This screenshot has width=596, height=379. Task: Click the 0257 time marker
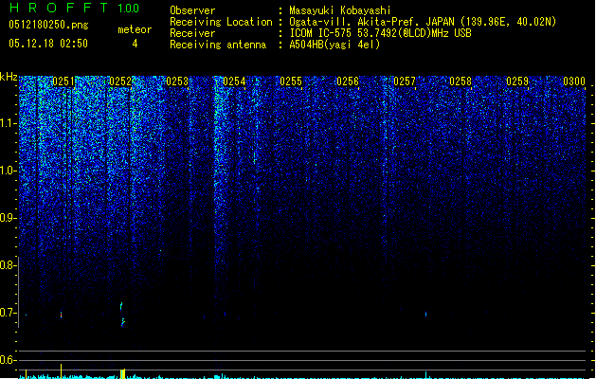coord(405,81)
